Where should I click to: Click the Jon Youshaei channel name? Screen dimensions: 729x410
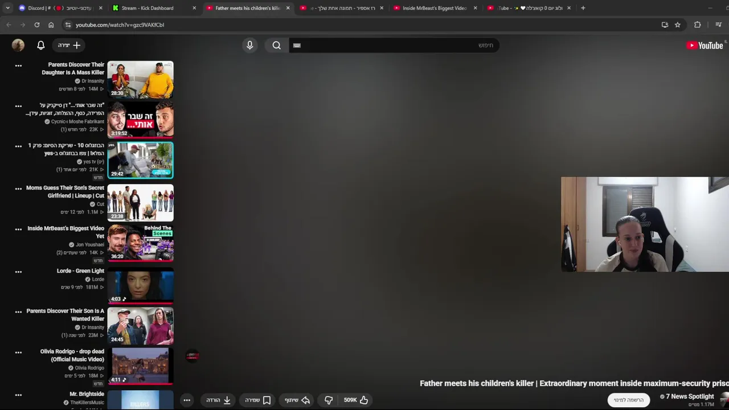(x=90, y=245)
